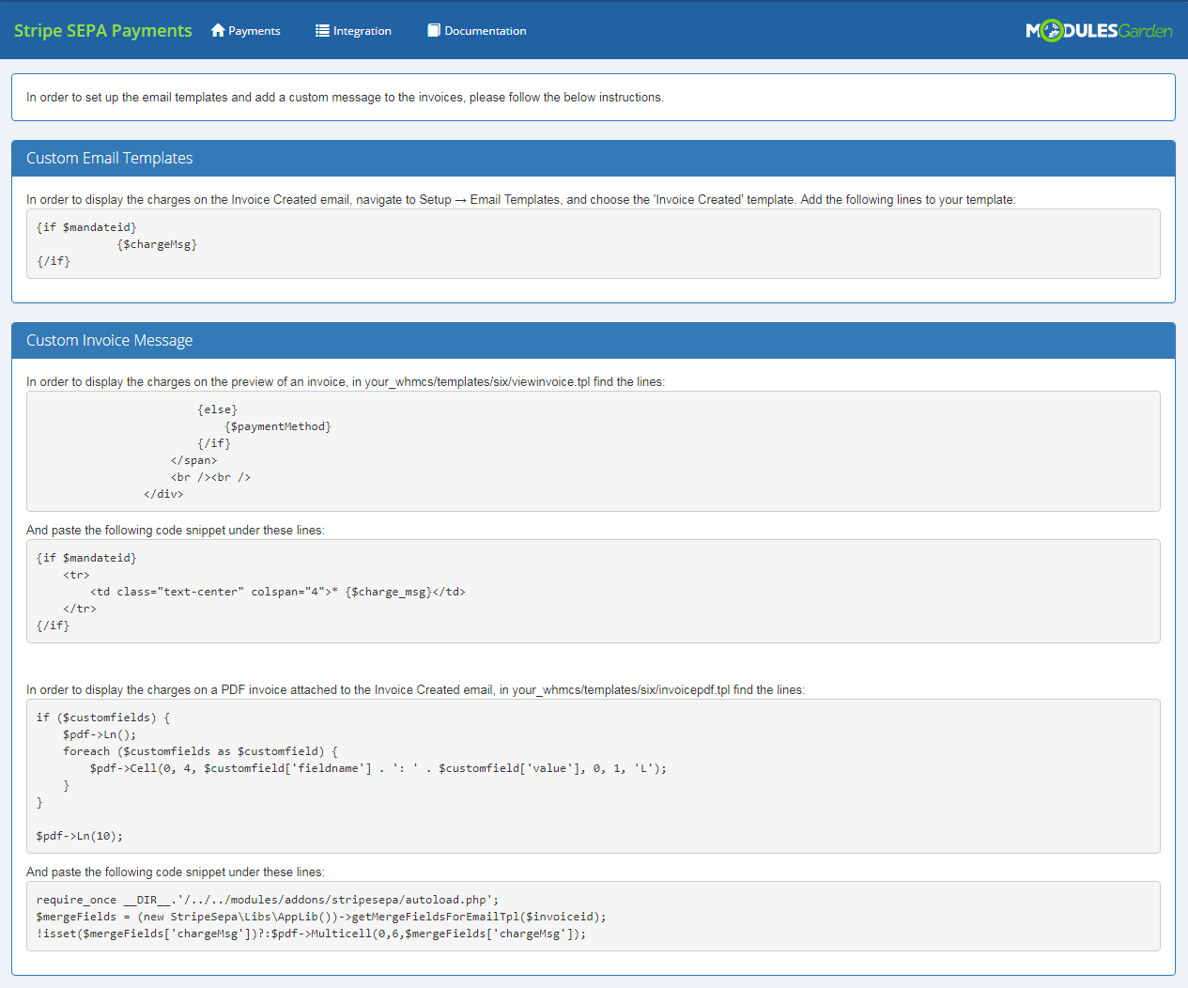Click the Custom Invoice Message heading
Screen dimensions: 1188x988
(109, 340)
